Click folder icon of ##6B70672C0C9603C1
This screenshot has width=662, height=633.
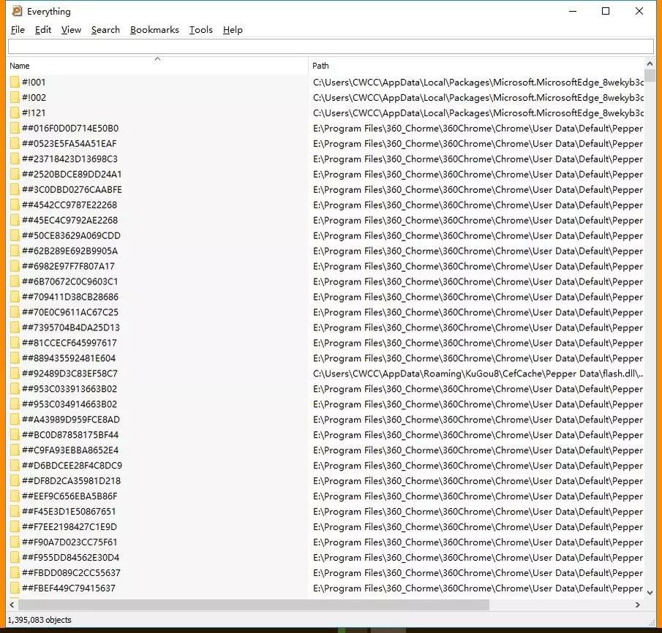tap(15, 281)
